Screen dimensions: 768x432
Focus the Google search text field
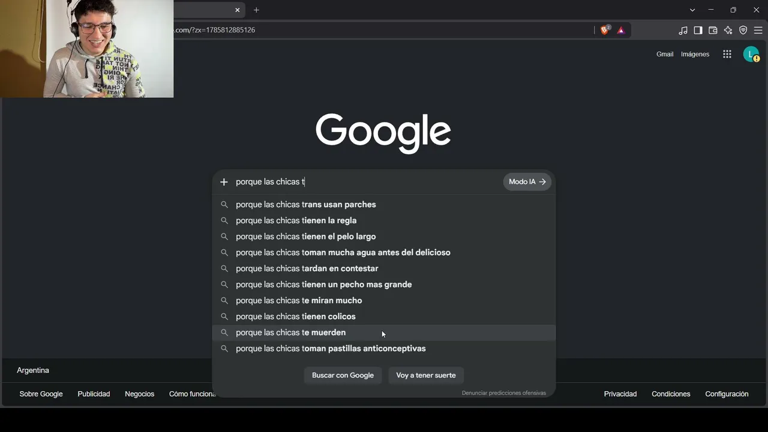[366, 182]
